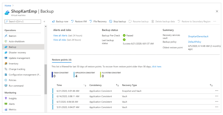Click the Alerts icon under Monitoring

pos(6,104)
